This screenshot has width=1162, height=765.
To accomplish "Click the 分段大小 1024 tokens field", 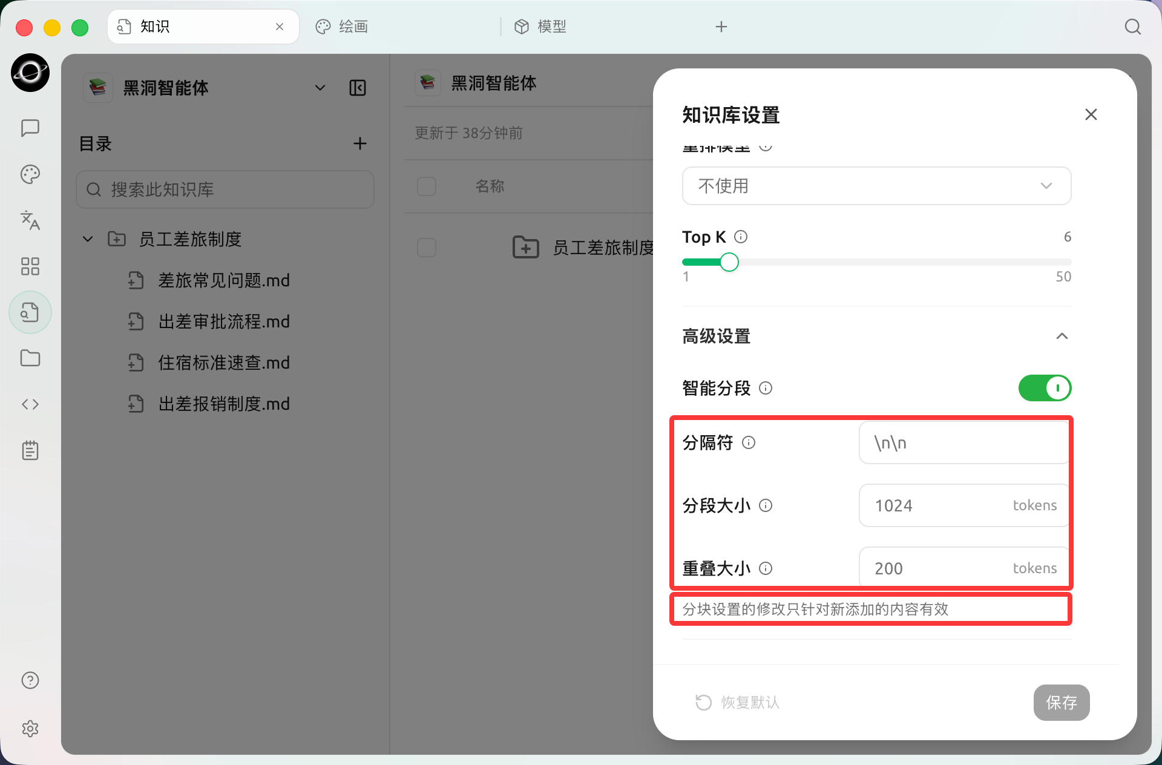I will click(x=964, y=505).
